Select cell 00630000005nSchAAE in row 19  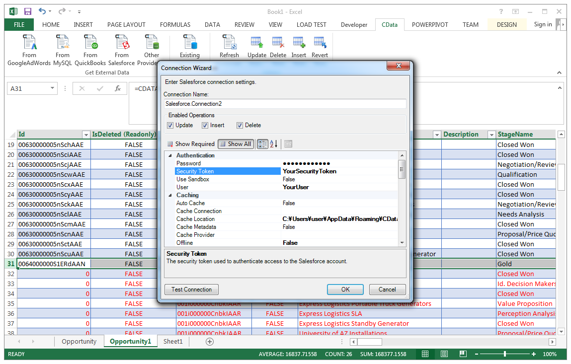pos(54,145)
